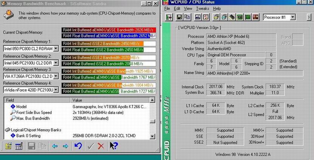This screenshot has height=160, width=314.
Task: Click the Value column header
Action: tap(110, 100)
